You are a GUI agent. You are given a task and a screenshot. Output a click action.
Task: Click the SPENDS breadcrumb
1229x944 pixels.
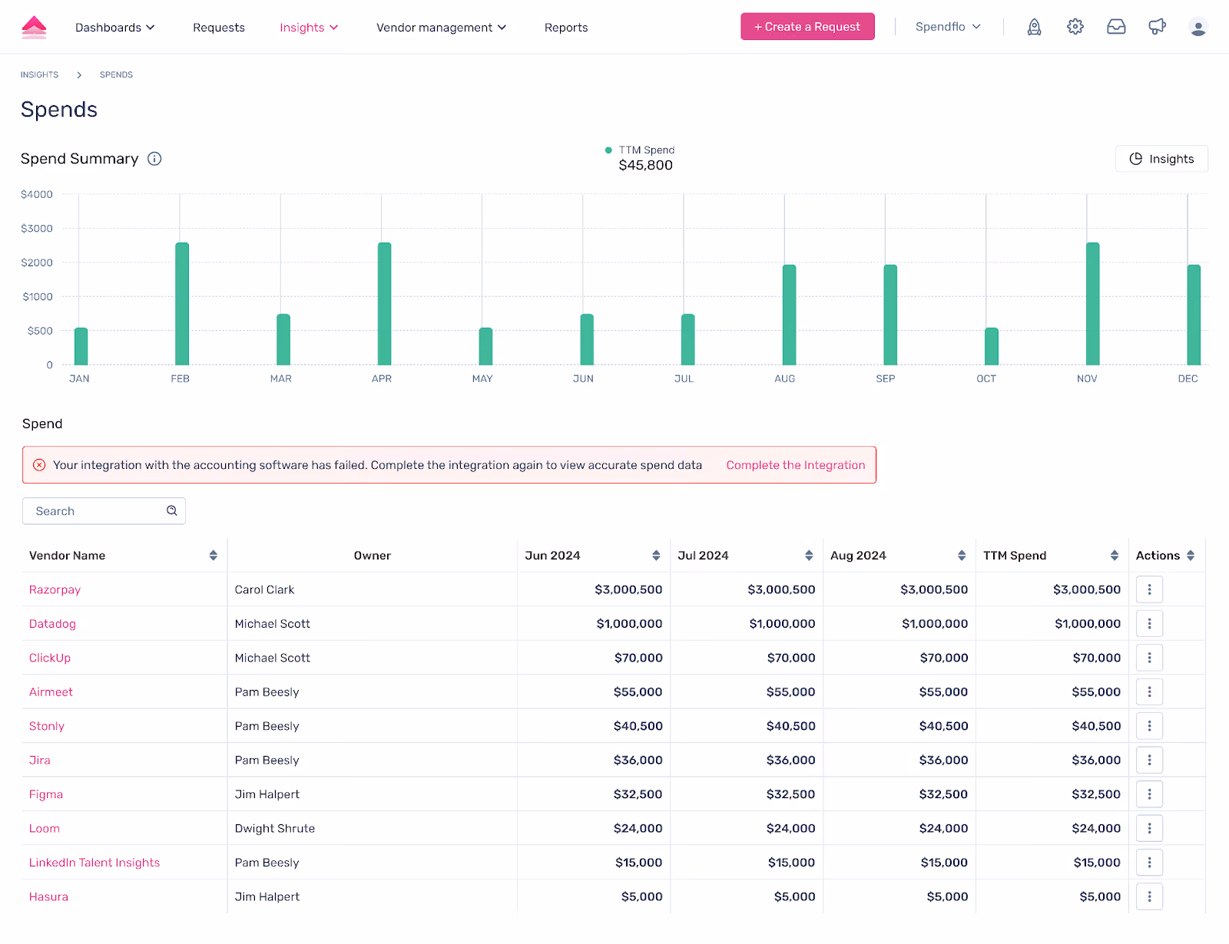(116, 75)
